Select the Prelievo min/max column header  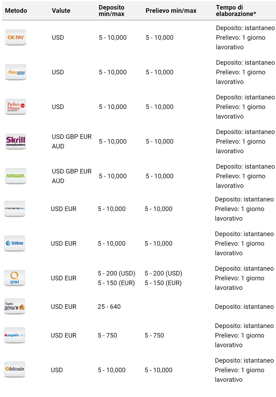click(x=171, y=11)
